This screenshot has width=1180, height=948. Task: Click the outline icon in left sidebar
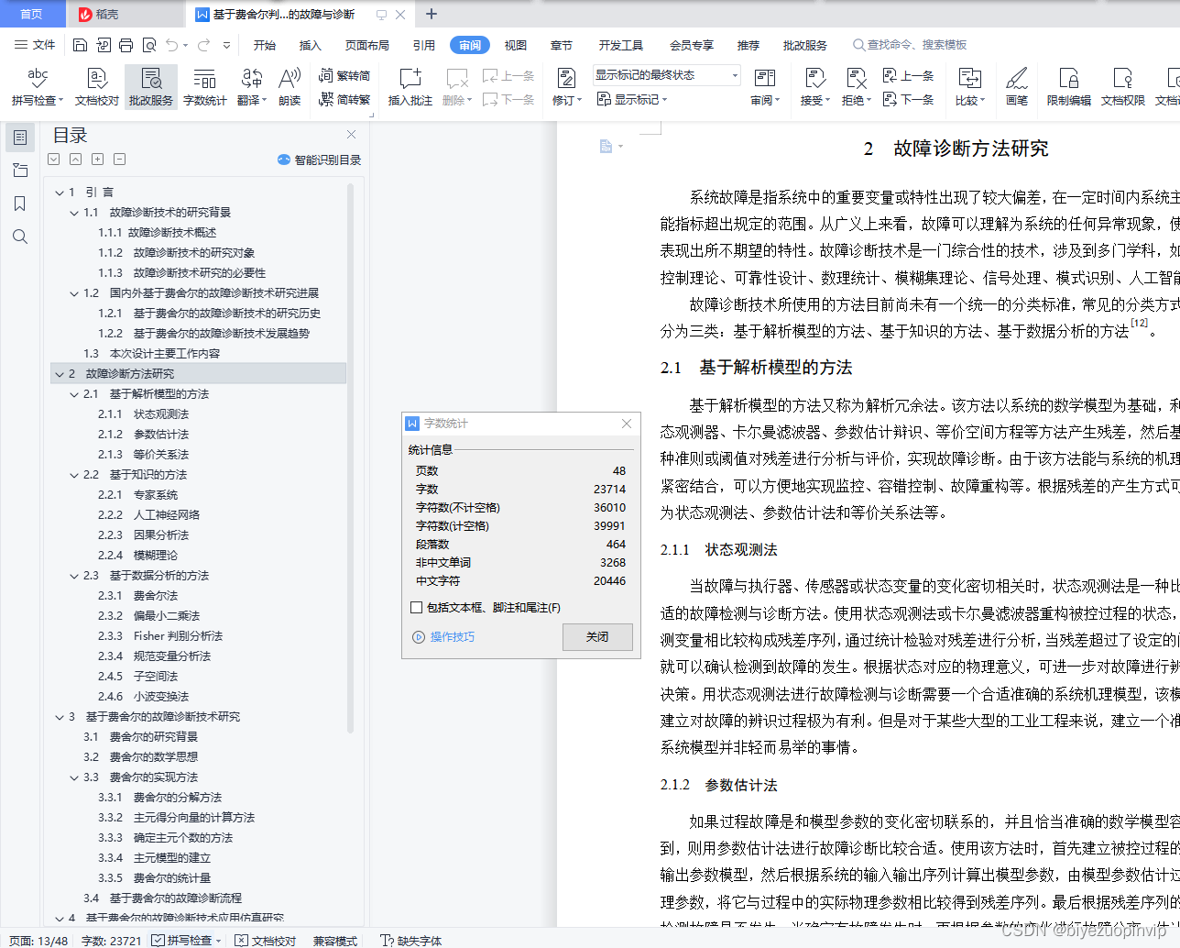pos(20,138)
